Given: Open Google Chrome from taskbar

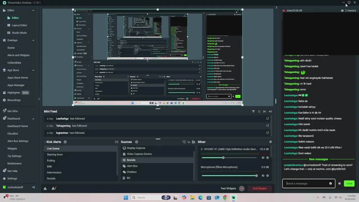Looking at the screenshot, I should 225,198.
